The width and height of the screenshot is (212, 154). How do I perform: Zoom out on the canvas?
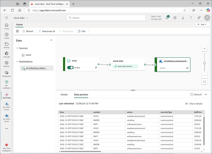(204, 75)
